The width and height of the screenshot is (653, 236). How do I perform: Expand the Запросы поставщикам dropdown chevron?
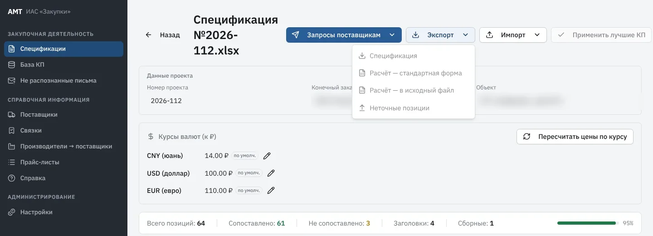pyautogui.click(x=392, y=35)
